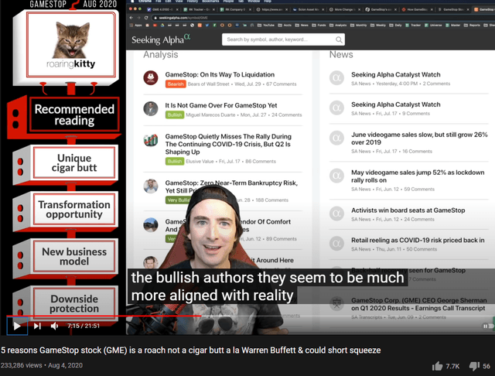Close the GME 4.0100 browser tab
495x376 pixels.
(177, 9)
